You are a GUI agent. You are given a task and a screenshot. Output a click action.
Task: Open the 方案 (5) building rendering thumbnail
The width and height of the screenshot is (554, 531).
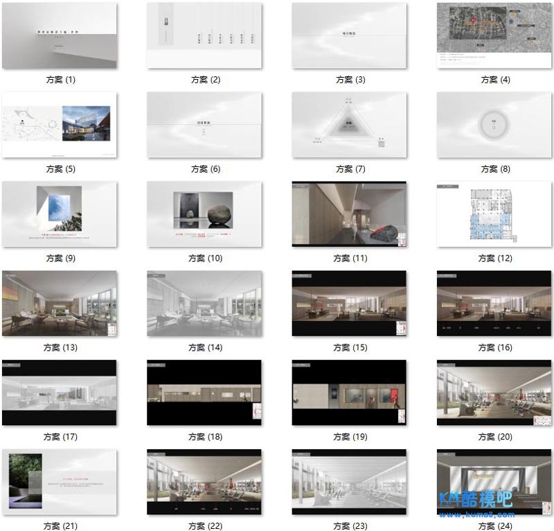point(60,125)
